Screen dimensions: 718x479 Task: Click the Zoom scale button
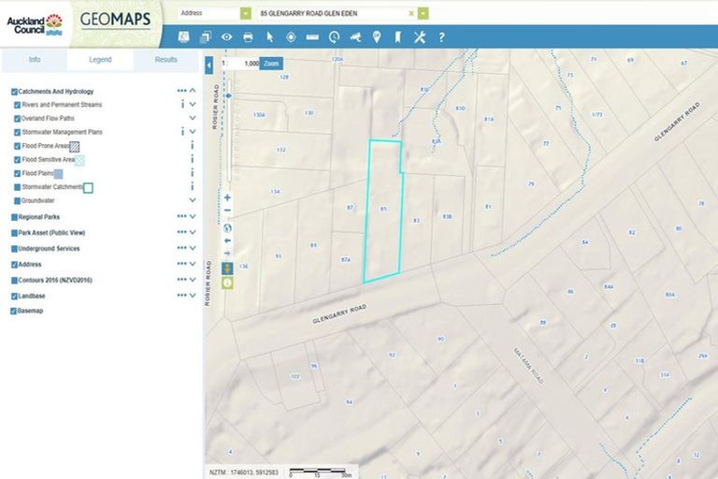tap(271, 63)
